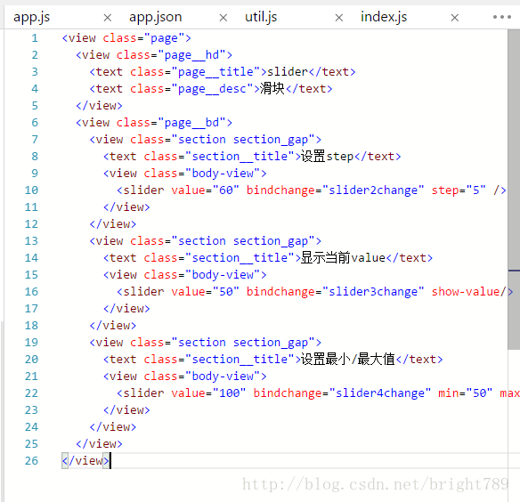The width and height of the screenshot is (520, 502).
Task: Switch to the app.json tab
Action: coord(156,17)
